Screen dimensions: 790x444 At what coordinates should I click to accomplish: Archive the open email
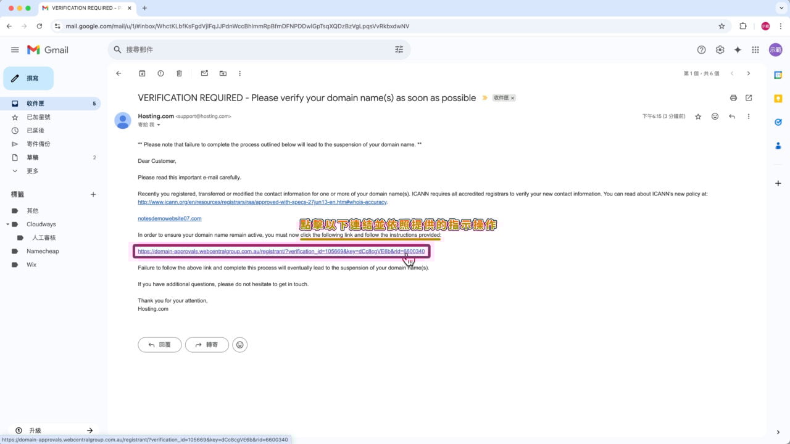click(142, 73)
